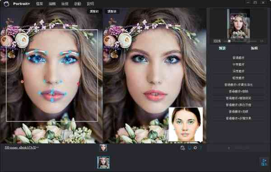Click the 調整前 (before) view label

(x=94, y=11)
